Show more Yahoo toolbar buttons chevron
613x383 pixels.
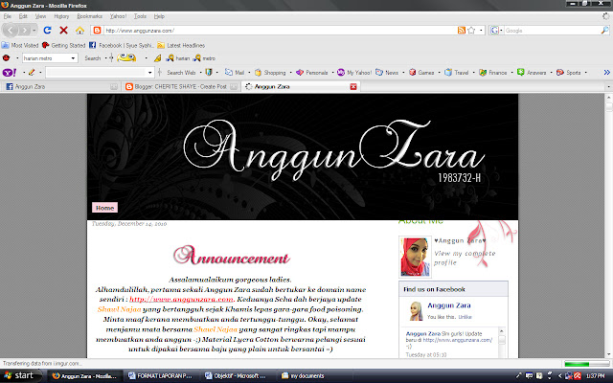[x=606, y=73]
